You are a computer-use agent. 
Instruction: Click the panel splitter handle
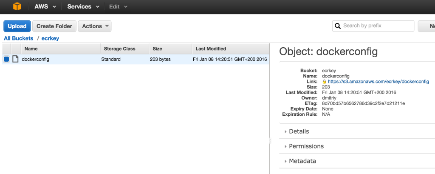click(x=270, y=141)
